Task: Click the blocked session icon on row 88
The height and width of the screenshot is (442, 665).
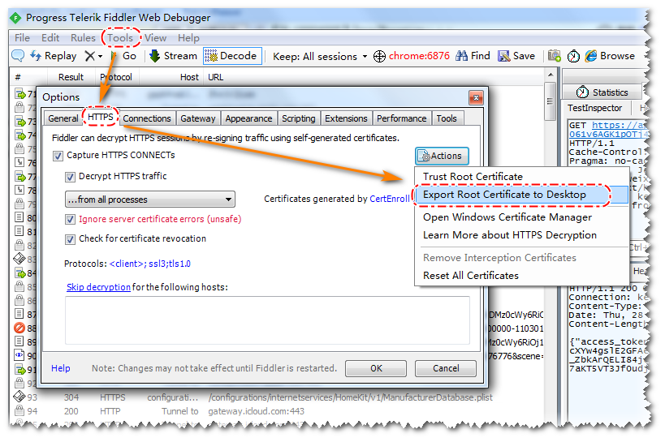Action: coord(19,328)
